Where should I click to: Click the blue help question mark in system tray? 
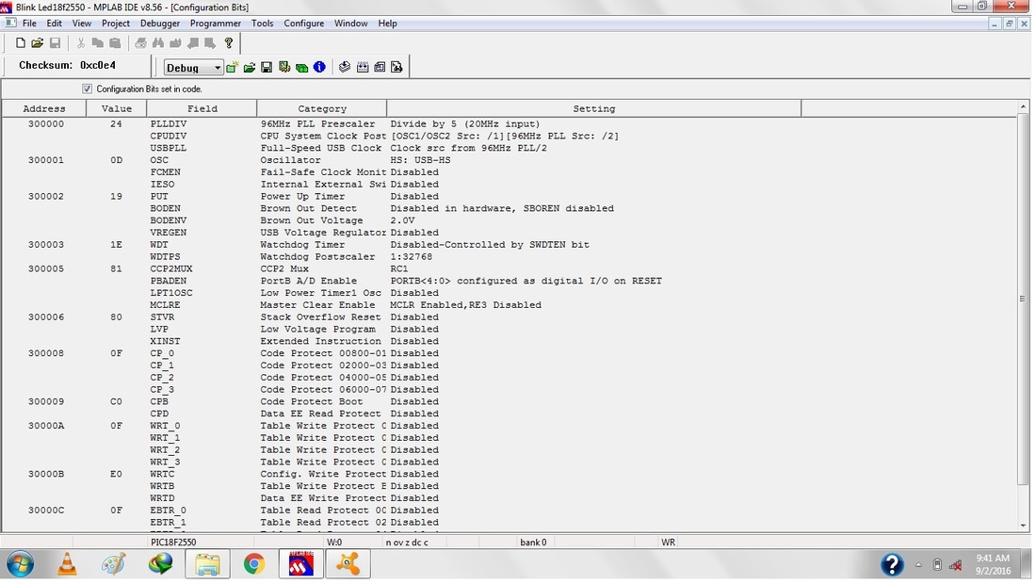click(x=892, y=565)
